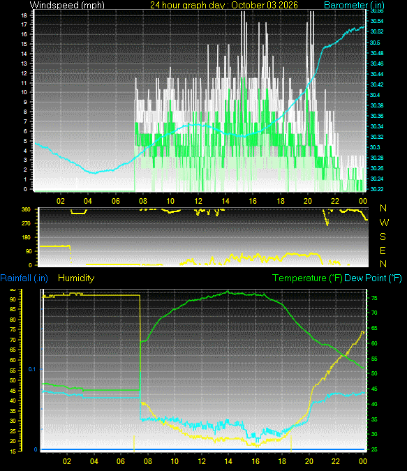Click "16" on the bottom chart time axis

tap(256, 461)
